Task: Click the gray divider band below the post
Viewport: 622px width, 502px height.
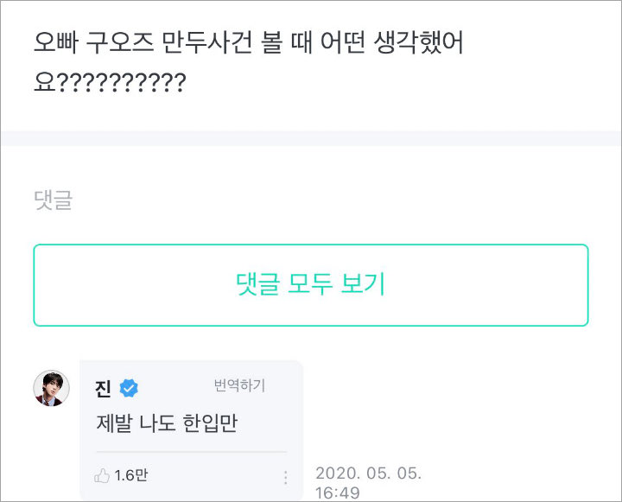Action: [311, 137]
